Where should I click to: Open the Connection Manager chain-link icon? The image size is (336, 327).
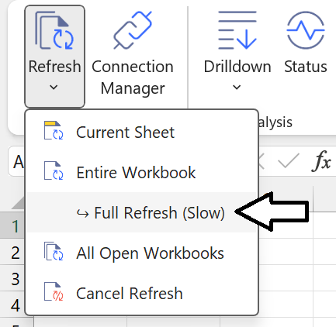pos(133,30)
